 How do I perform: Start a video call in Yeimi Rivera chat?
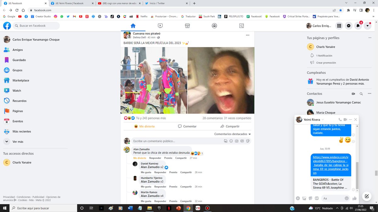click(x=345, y=120)
